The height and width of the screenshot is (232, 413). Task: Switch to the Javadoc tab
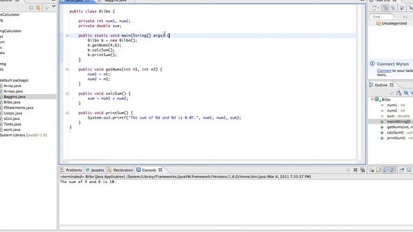(x=95, y=170)
